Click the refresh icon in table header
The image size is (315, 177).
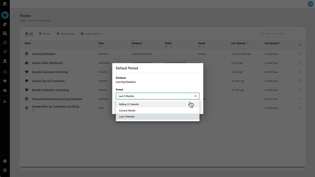[x=299, y=45]
